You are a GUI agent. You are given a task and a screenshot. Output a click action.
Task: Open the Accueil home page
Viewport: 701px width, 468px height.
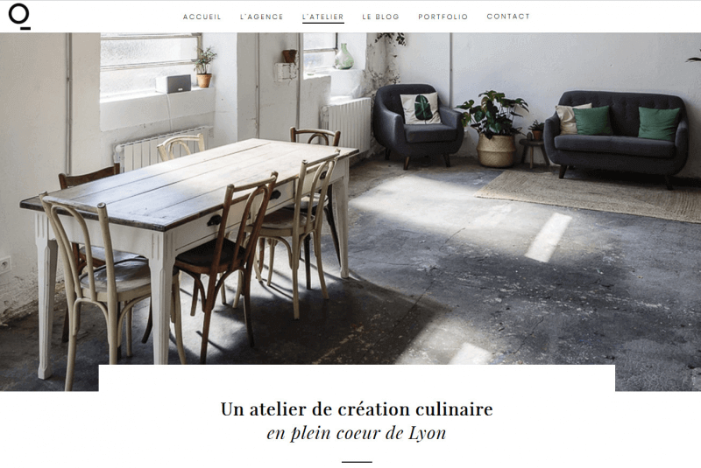point(202,17)
